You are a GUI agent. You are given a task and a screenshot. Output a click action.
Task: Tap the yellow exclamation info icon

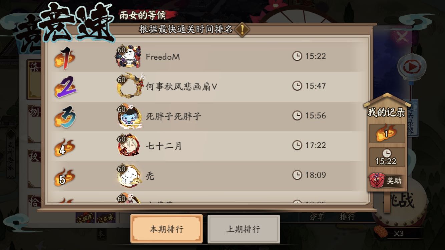click(x=242, y=29)
